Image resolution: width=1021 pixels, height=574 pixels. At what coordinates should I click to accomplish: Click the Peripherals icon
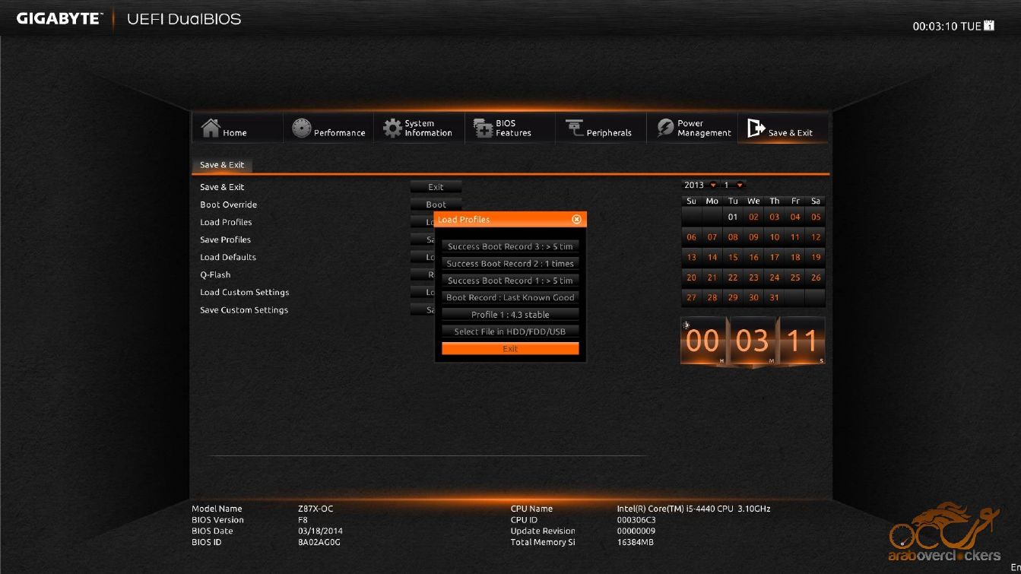point(574,128)
